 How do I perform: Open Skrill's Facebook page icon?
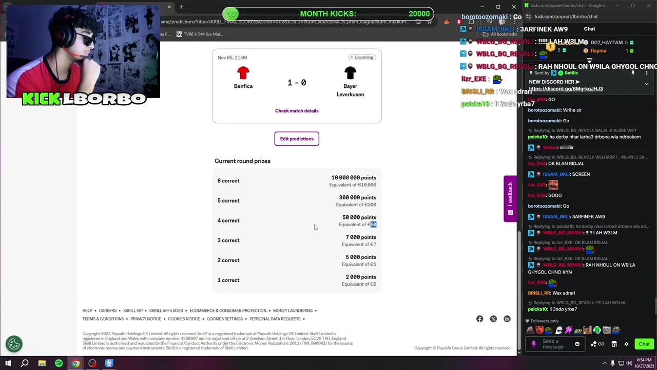click(479, 319)
